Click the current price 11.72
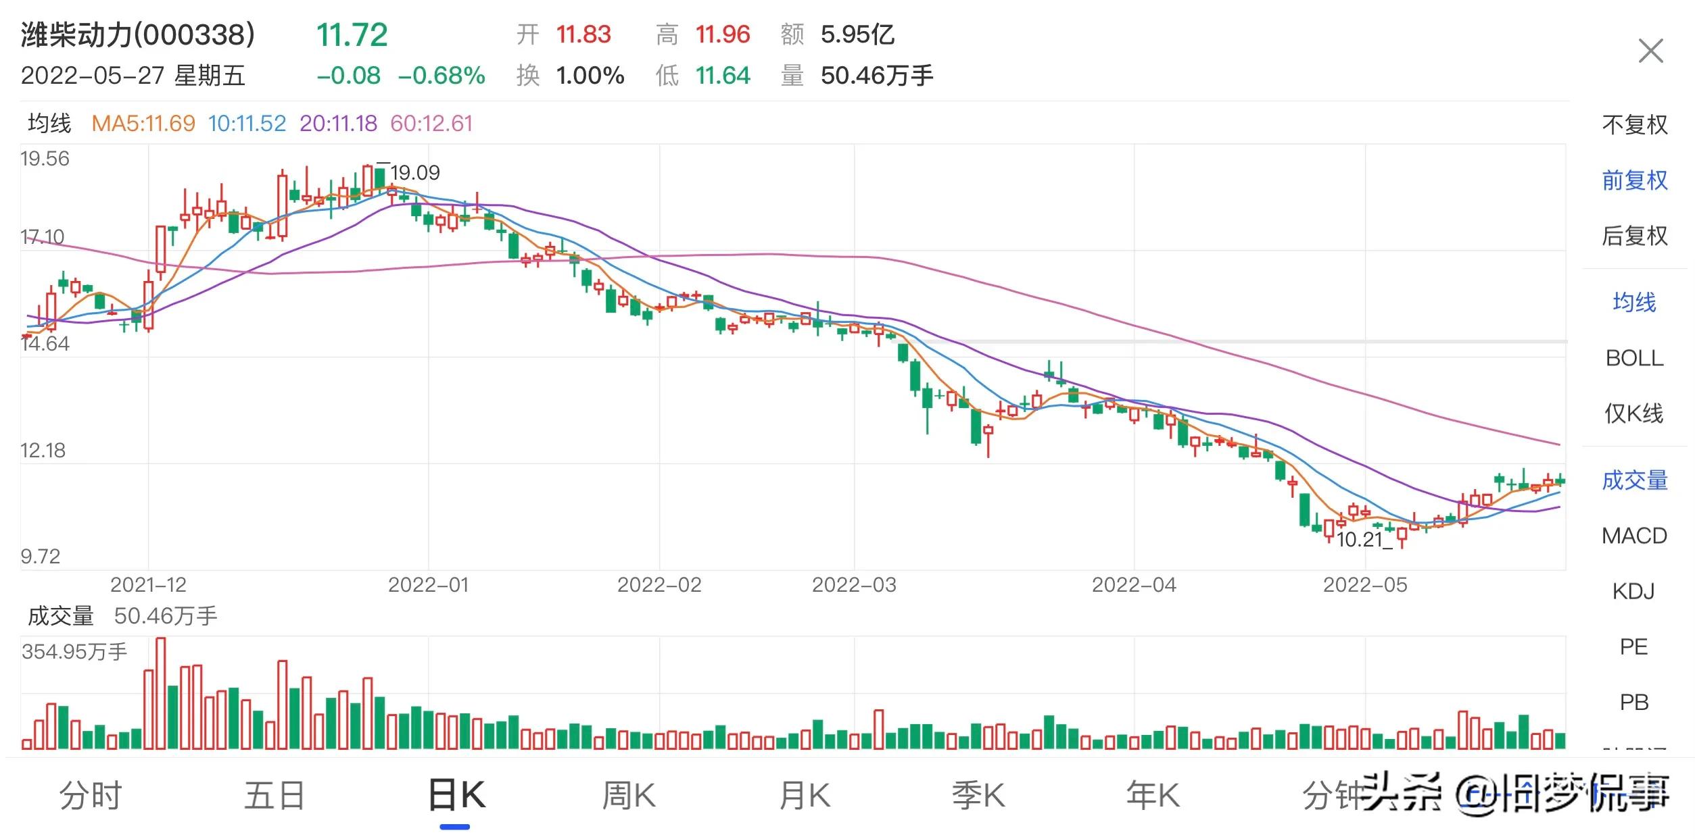 click(352, 35)
